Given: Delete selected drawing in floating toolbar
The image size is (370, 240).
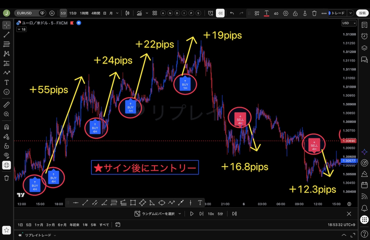Looking at the screenshot, I should coord(314,13).
